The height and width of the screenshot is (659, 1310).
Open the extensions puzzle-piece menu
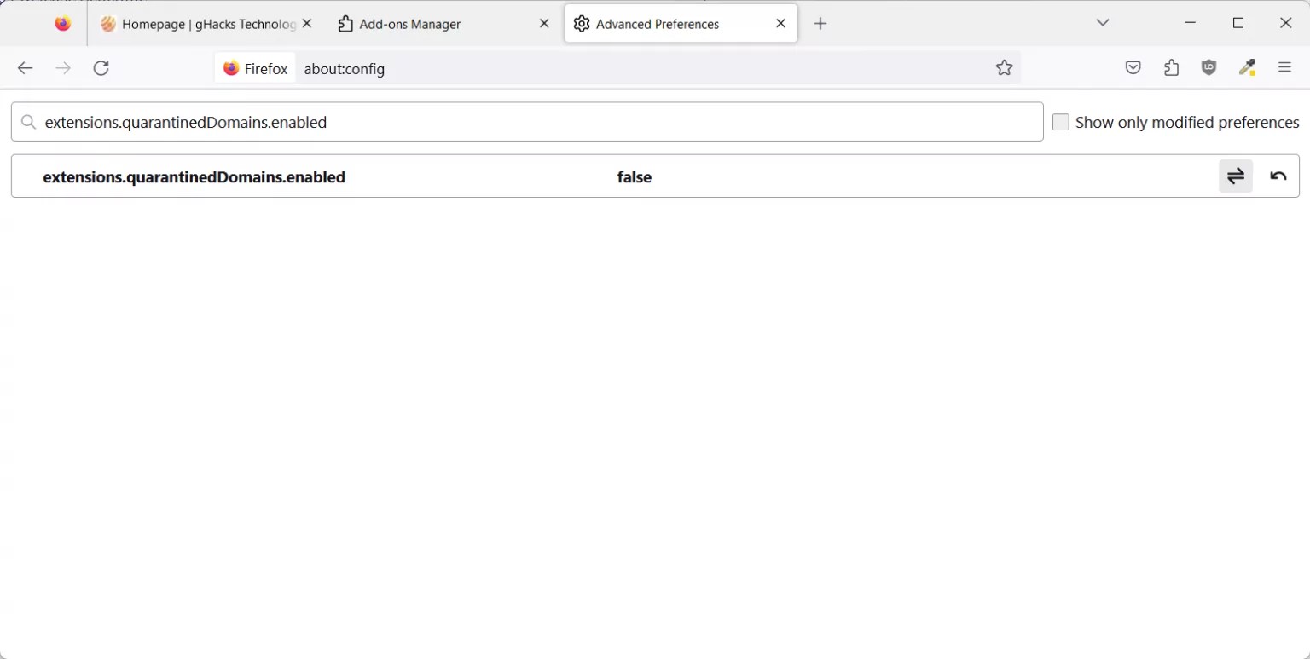[x=1171, y=67]
